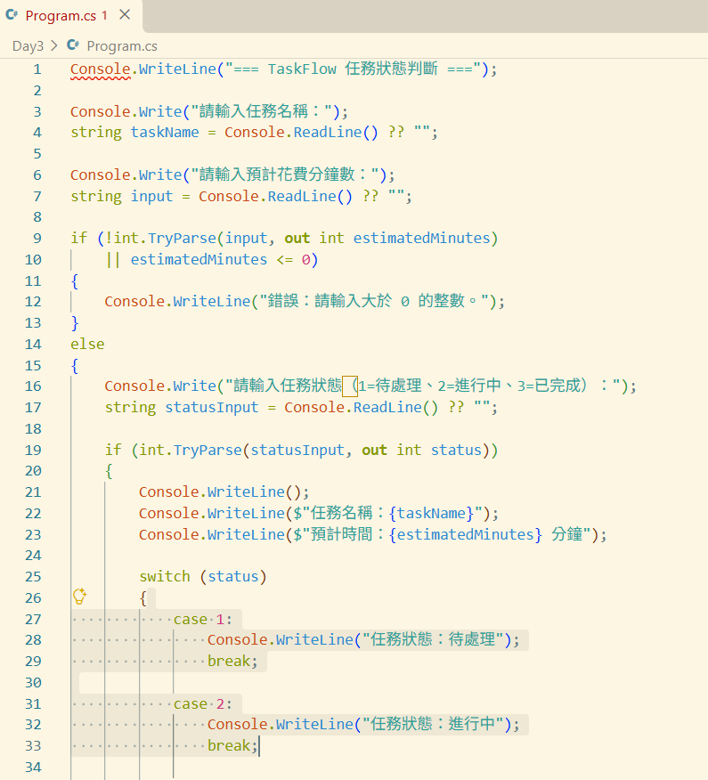Click '{taskName}' interpolation on line 22
Screen dimensions: 708x780
(x=431, y=514)
